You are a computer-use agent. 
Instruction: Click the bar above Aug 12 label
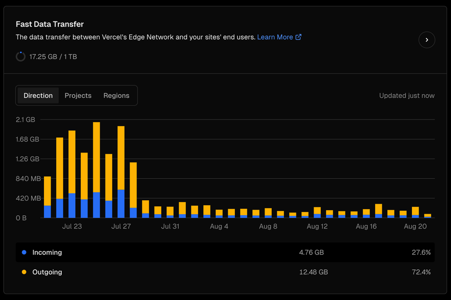tap(317, 212)
